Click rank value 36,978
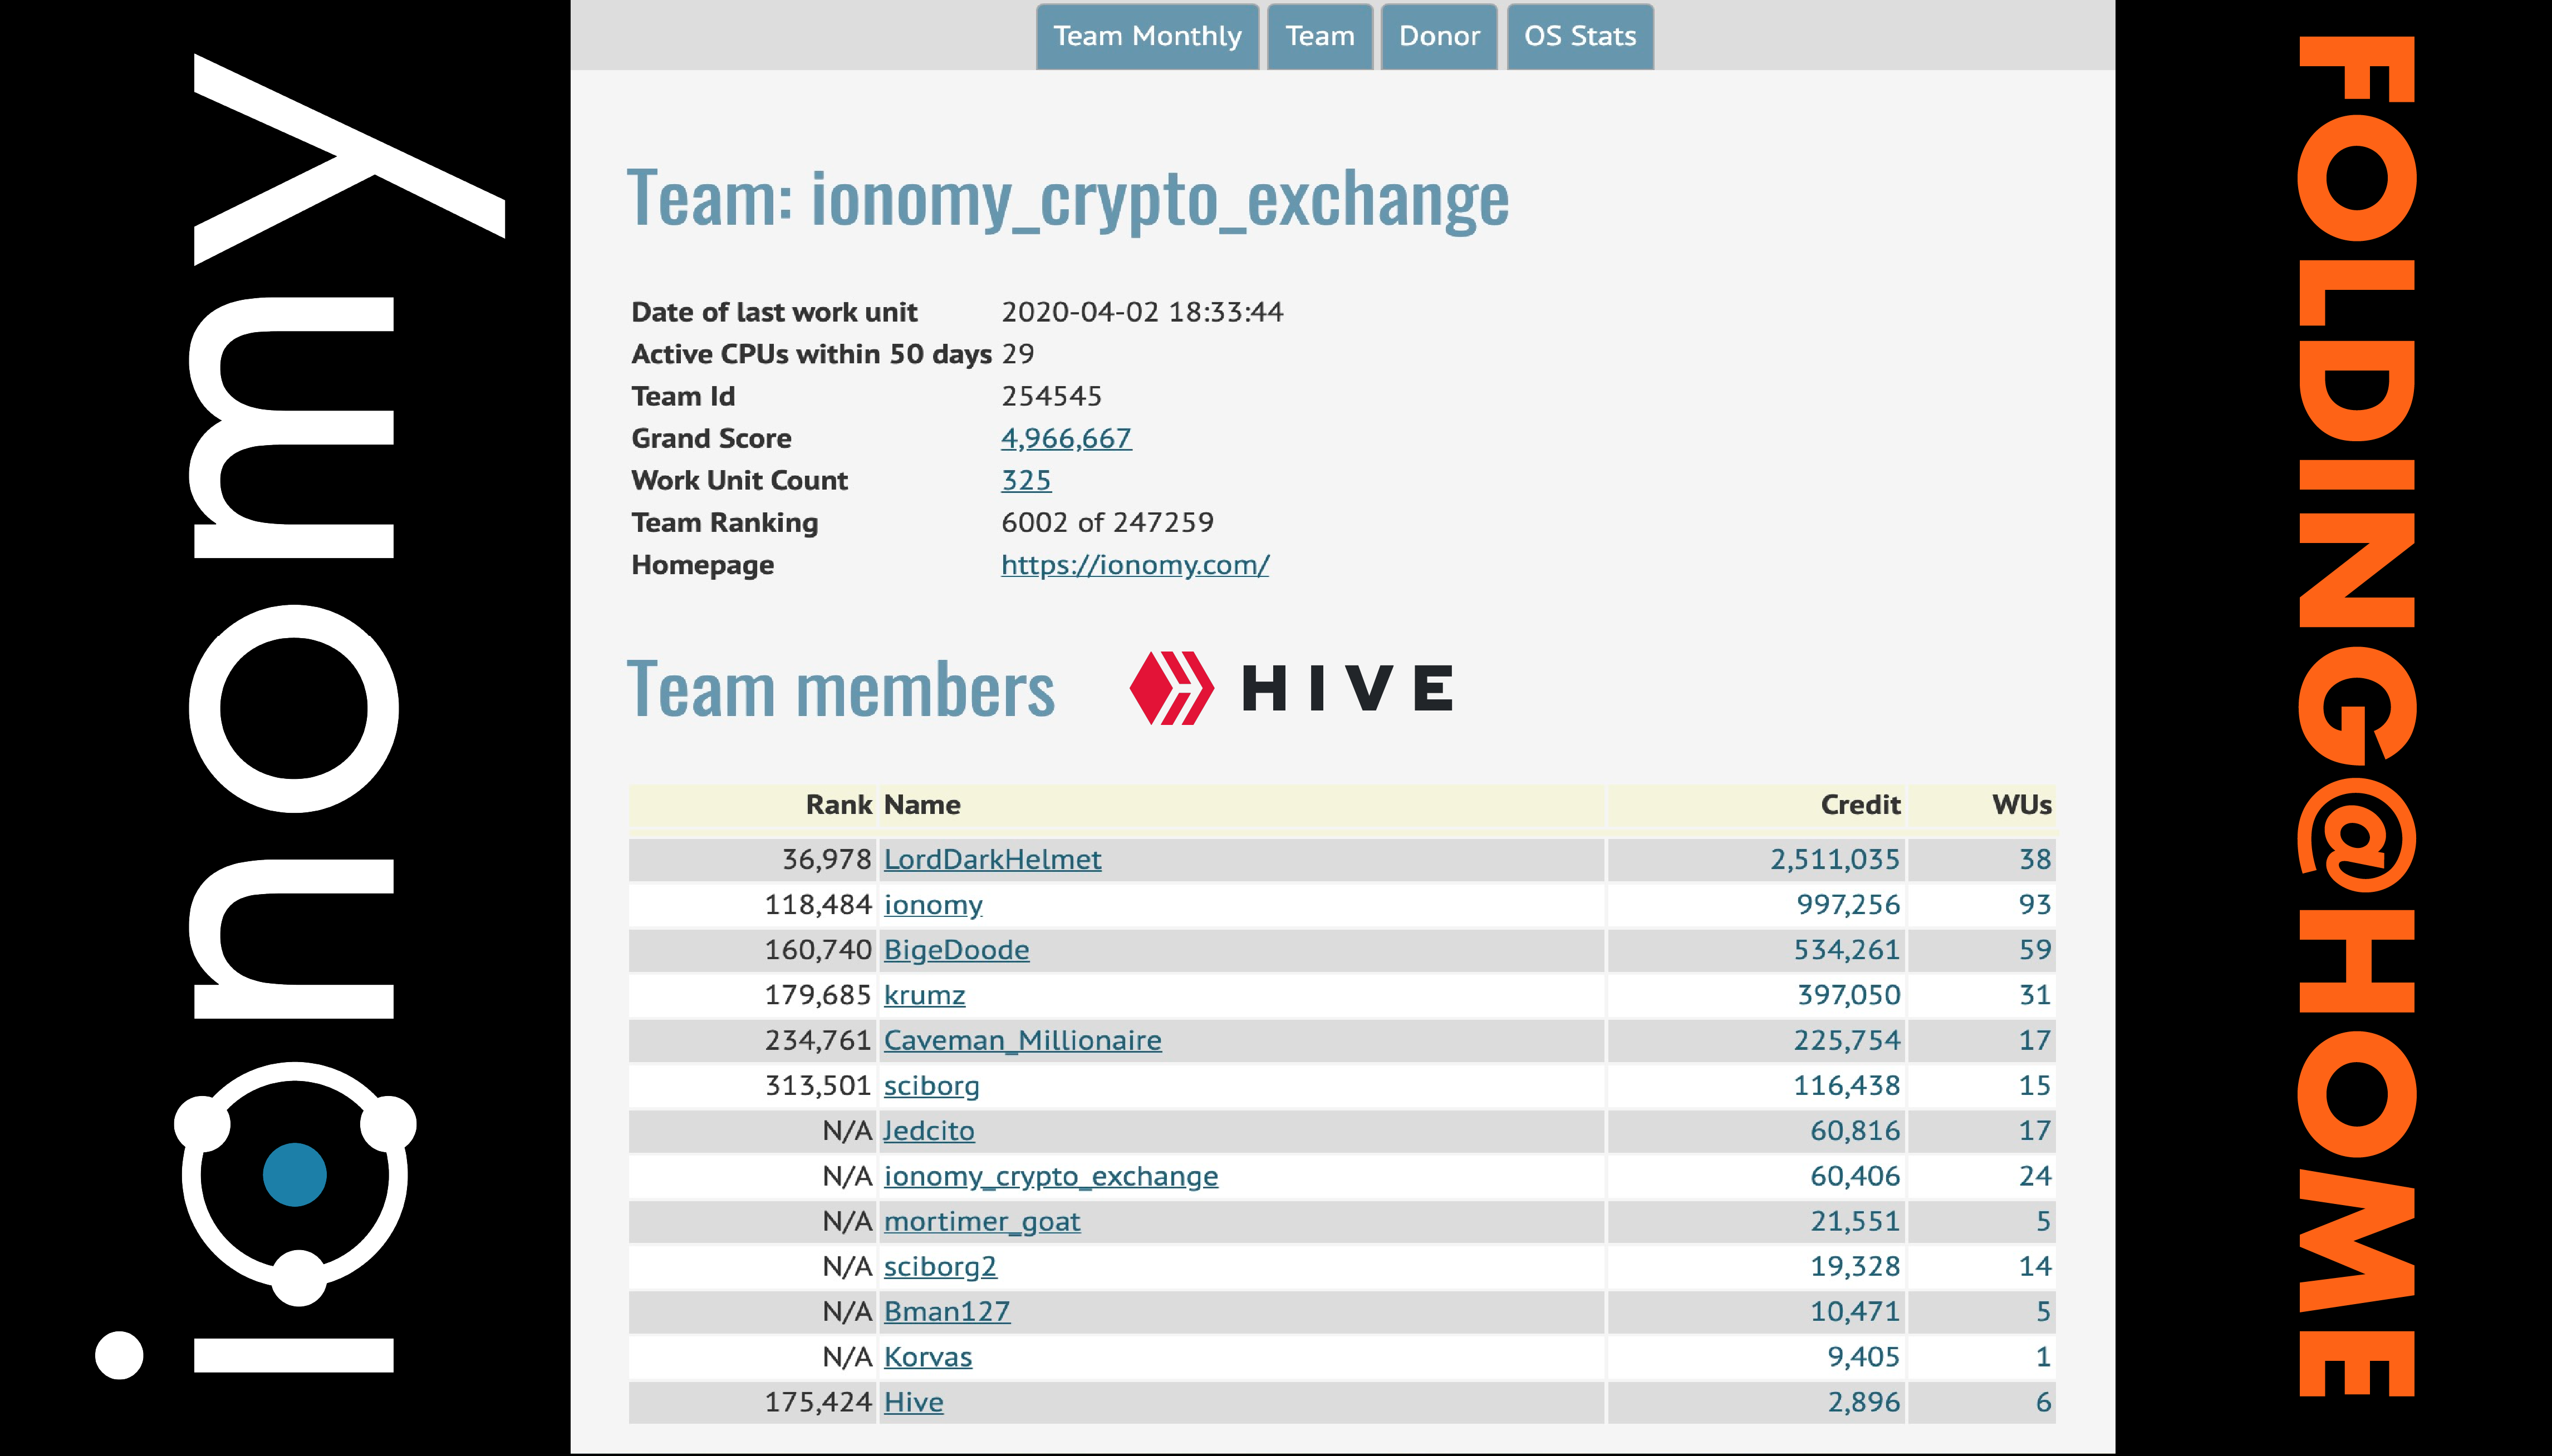The image size is (2552, 1456). click(x=826, y=859)
